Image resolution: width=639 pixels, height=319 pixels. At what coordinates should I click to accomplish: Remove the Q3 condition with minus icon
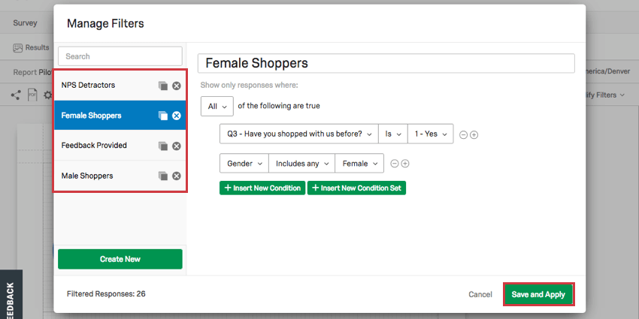pyautogui.click(x=463, y=134)
